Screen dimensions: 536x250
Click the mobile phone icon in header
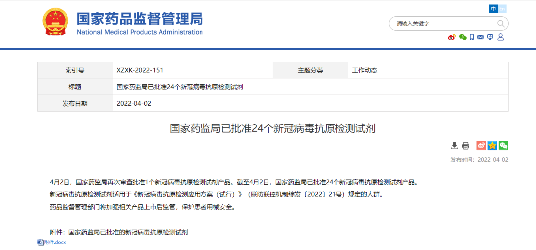tap(472, 37)
